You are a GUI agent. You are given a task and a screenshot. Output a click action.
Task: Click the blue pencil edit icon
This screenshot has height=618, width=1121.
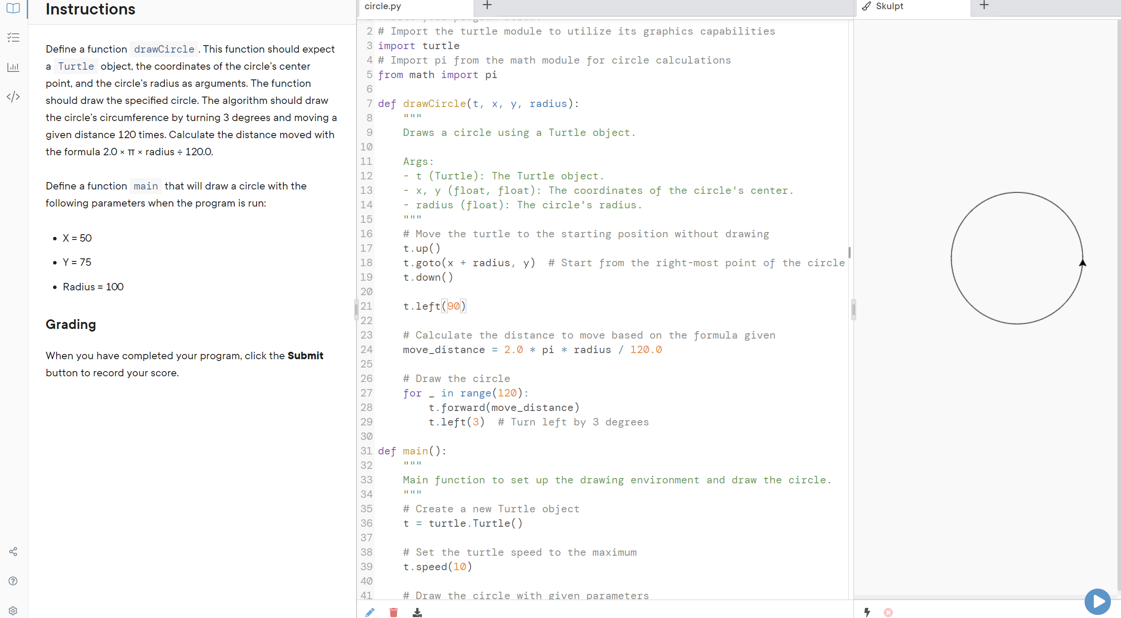(x=370, y=612)
